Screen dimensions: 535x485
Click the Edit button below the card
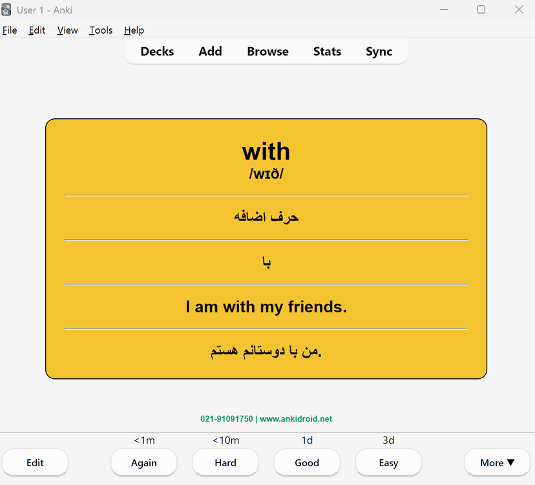35,462
